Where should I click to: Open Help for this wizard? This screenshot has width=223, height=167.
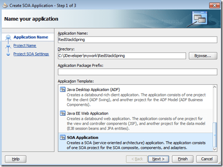(16, 159)
